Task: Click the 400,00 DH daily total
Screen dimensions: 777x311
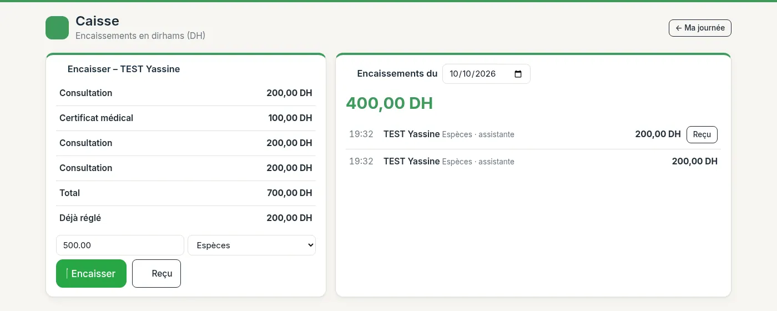Action: coord(390,103)
